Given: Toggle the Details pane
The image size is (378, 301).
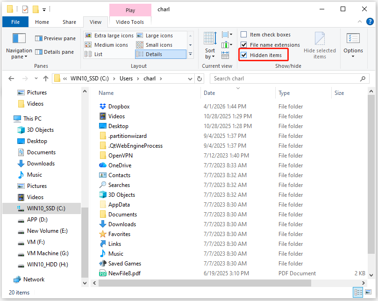Looking at the screenshot, I should coord(54,52).
